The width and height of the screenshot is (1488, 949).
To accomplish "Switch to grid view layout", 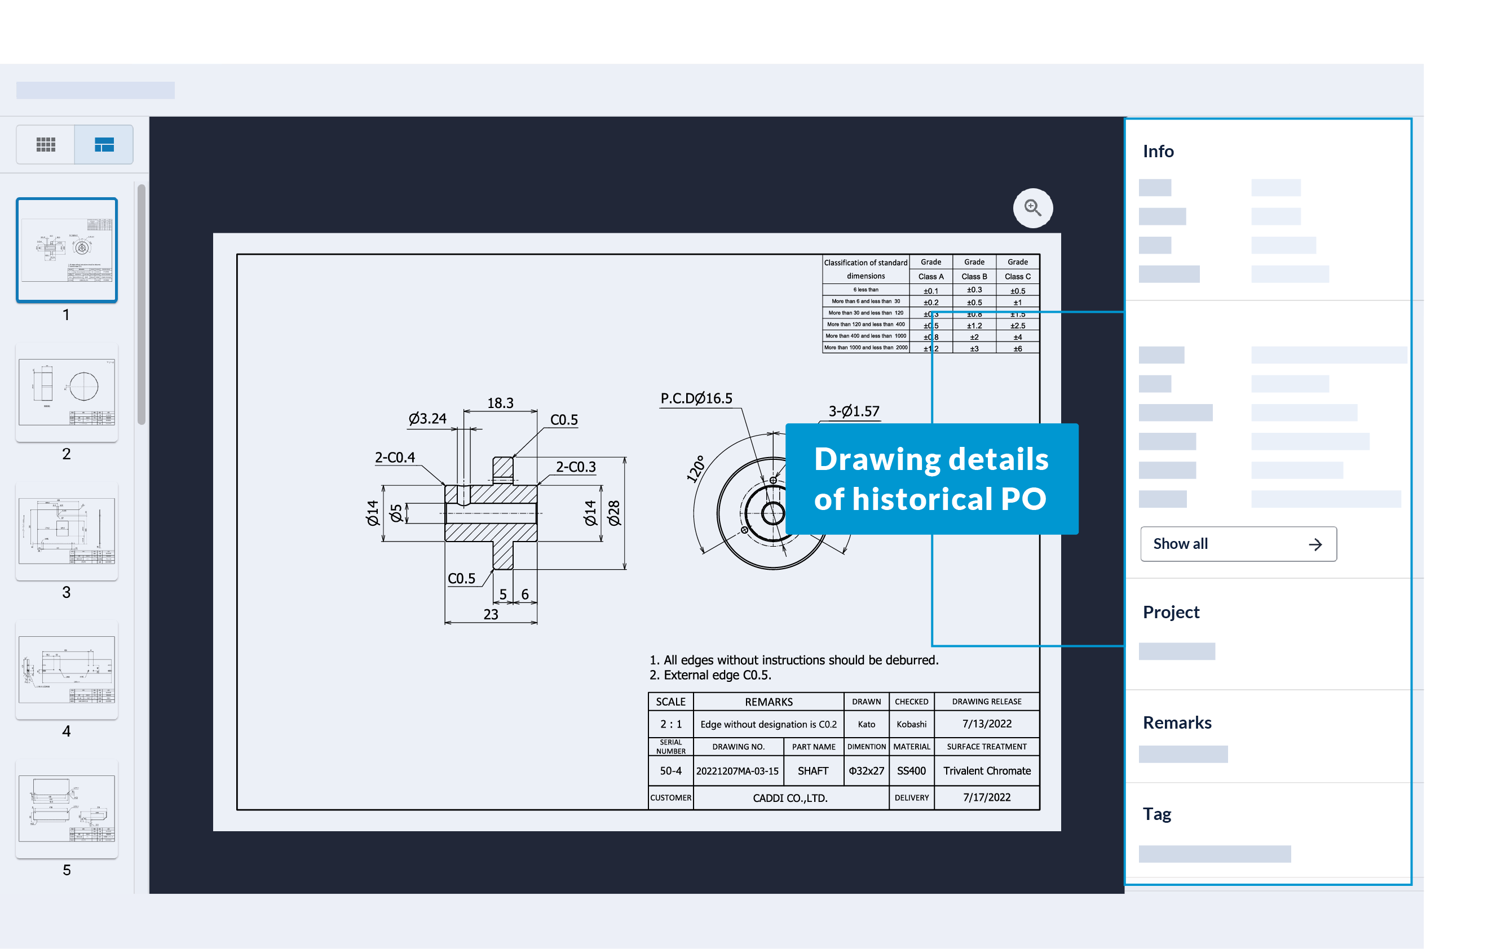I will [46, 144].
